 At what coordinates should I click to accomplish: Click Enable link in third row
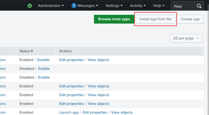click(x=44, y=77)
